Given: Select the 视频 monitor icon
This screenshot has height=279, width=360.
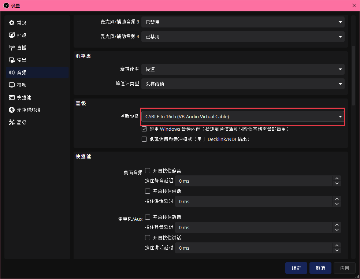Looking at the screenshot, I should (12, 85).
